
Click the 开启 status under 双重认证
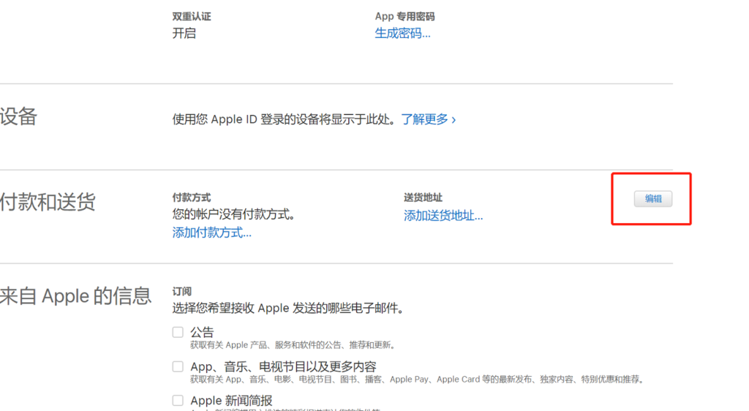click(x=184, y=34)
